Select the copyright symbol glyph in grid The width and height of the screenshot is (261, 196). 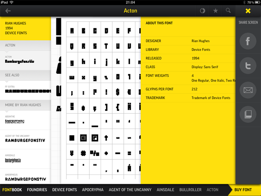pyautogui.click(x=83, y=138)
